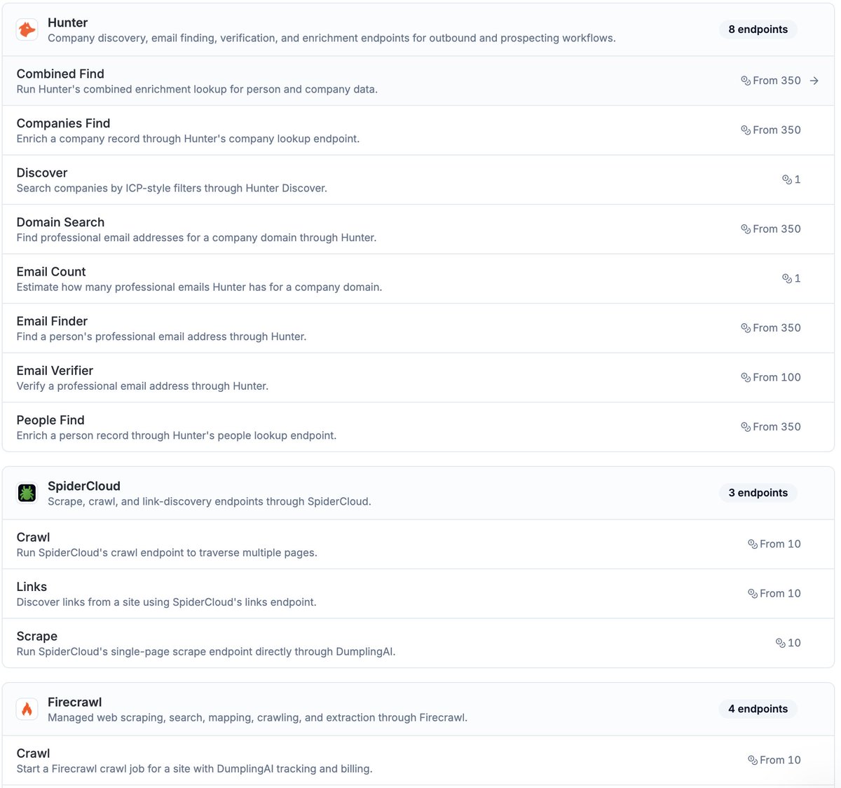Click the SpiderCloud provider heading
Screen dimensions: 841x788
click(84, 486)
